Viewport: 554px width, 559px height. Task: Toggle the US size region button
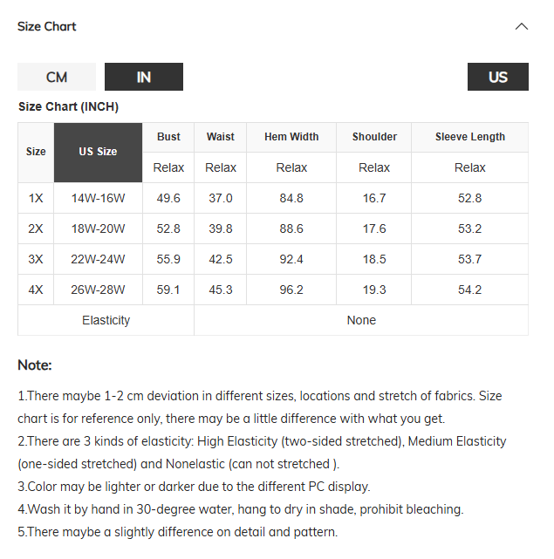pyautogui.click(x=498, y=77)
